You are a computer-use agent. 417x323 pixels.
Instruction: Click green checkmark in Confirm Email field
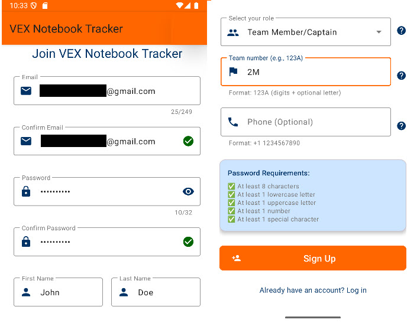pos(188,141)
